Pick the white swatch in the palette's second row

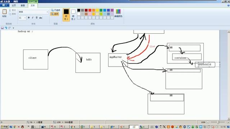79,14
